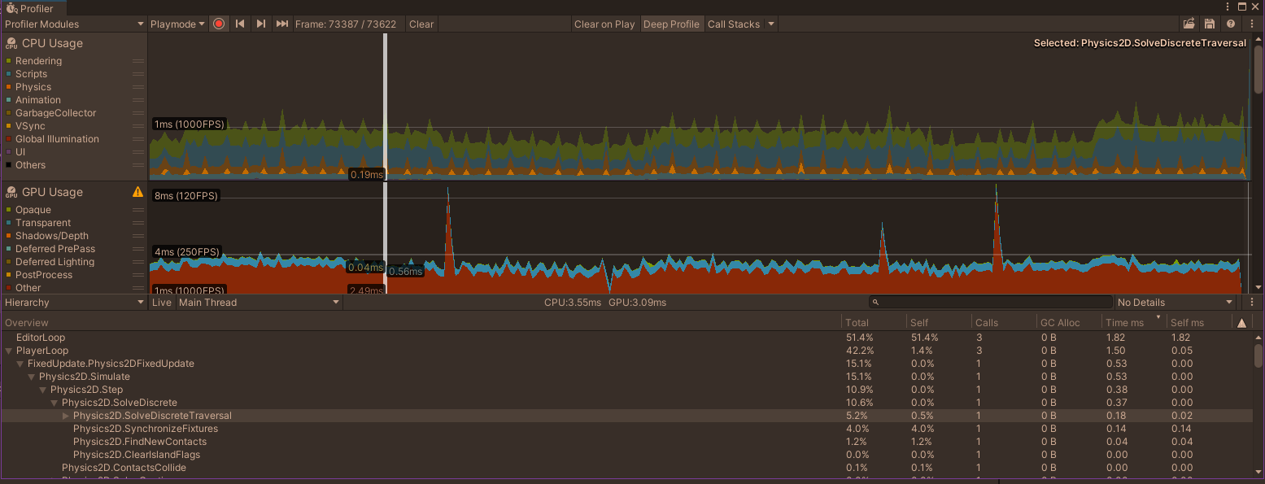Enable Clear on Play
Viewport: 1265px width, 484px height.
click(604, 24)
